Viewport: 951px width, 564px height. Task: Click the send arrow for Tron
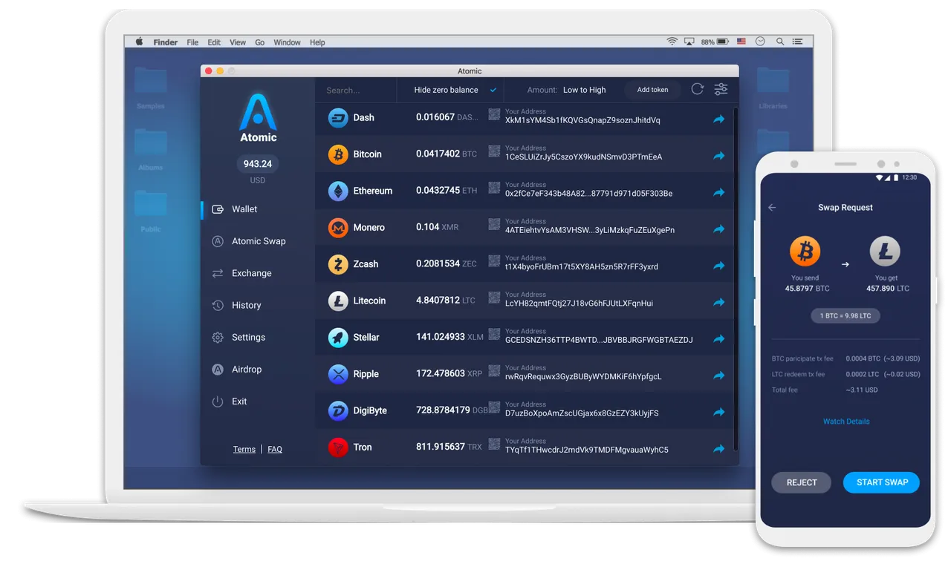pyautogui.click(x=718, y=448)
